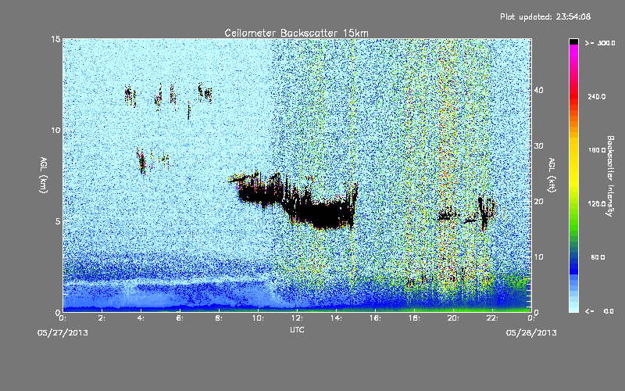Click the '6:' hour tick label

coord(180,318)
